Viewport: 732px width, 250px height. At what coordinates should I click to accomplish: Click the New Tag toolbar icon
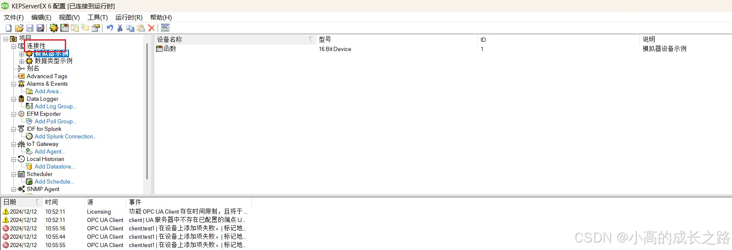coord(85,28)
